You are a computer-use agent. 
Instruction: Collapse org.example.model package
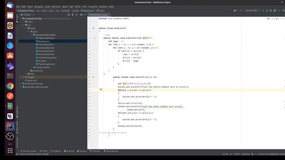point(31,35)
